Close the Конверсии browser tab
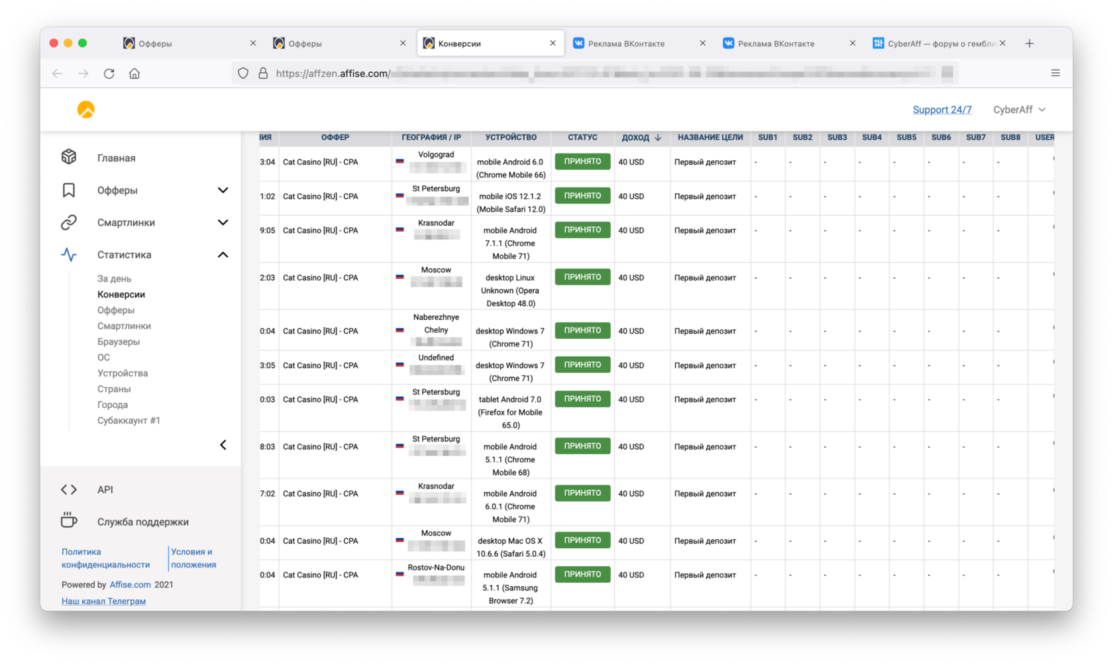Image resolution: width=1113 pixels, height=664 pixels. [553, 43]
